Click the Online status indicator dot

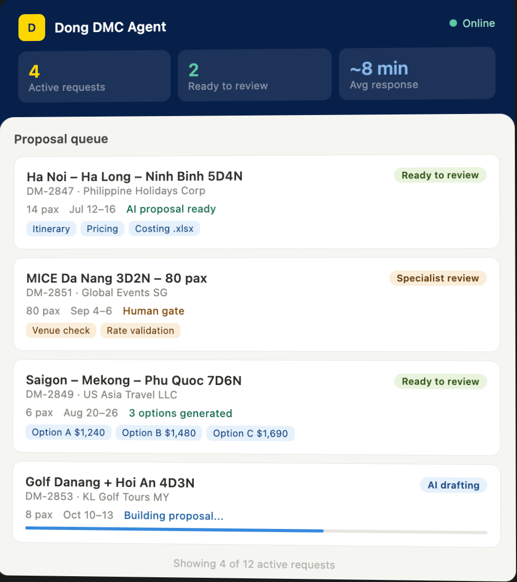point(452,23)
